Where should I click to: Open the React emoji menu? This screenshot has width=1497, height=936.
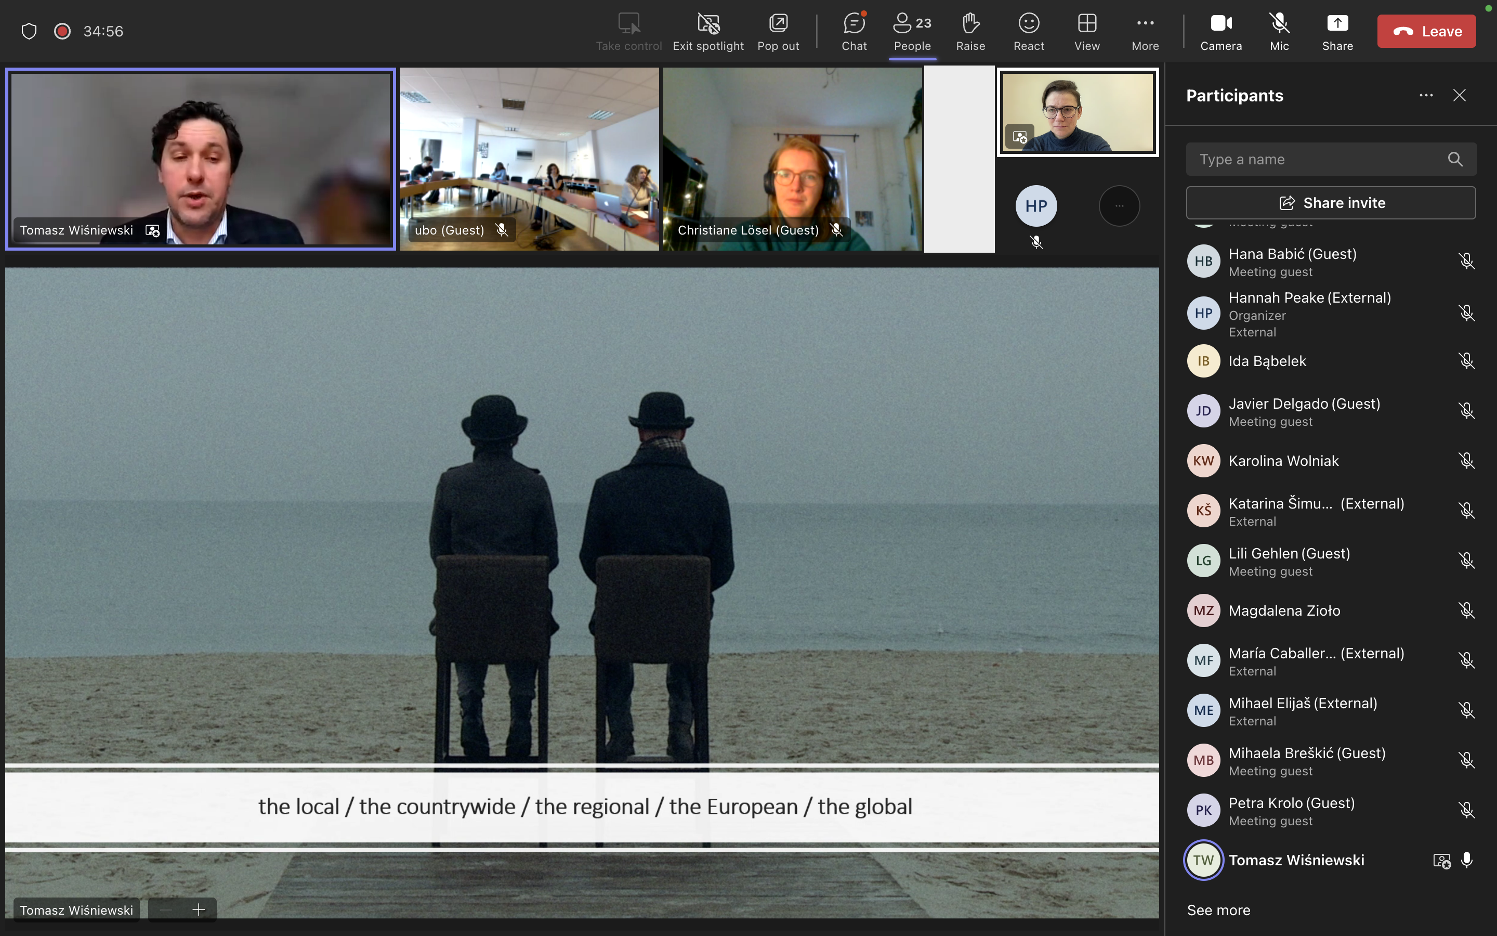[1028, 31]
